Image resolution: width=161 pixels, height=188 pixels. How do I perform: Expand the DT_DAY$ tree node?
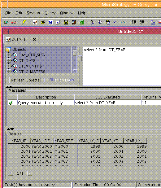pyautogui.click(x=9, y=60)
